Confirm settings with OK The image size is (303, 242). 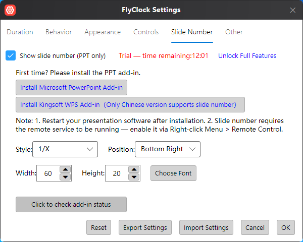point(286,227)
